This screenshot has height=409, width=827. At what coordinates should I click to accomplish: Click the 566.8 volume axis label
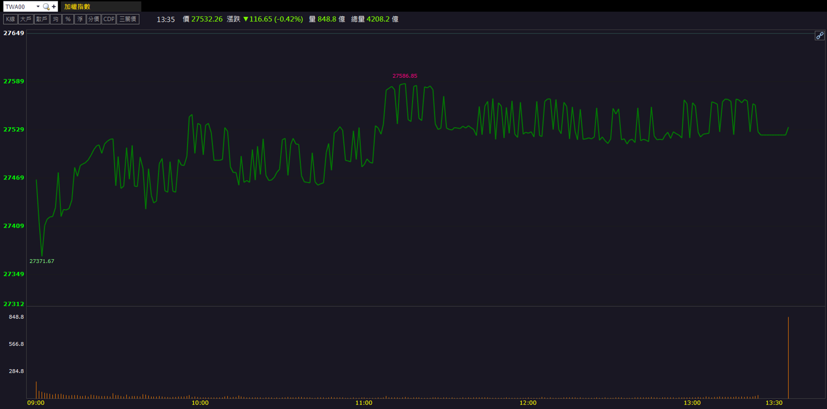(16, 344)
